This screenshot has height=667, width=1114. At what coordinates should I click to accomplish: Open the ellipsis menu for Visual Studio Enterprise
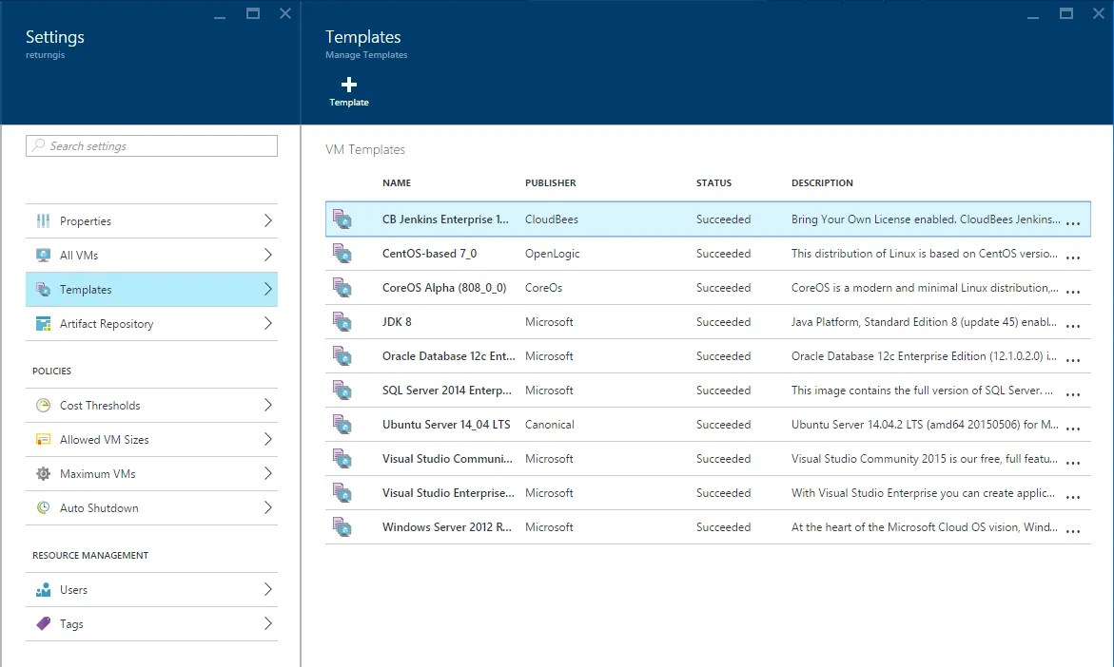(x=1073, y=497)
